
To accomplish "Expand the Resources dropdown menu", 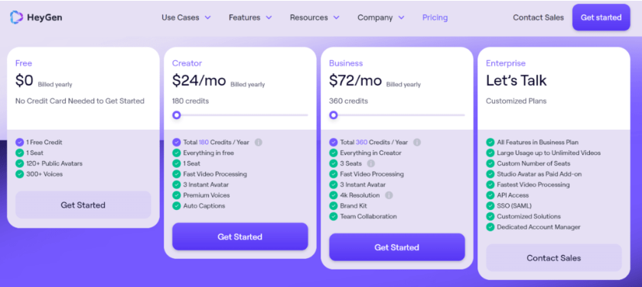I will pos(314,18).
